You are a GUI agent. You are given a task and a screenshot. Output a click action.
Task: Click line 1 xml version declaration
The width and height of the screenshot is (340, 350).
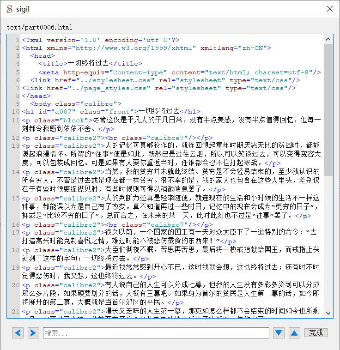click(101, 40)
